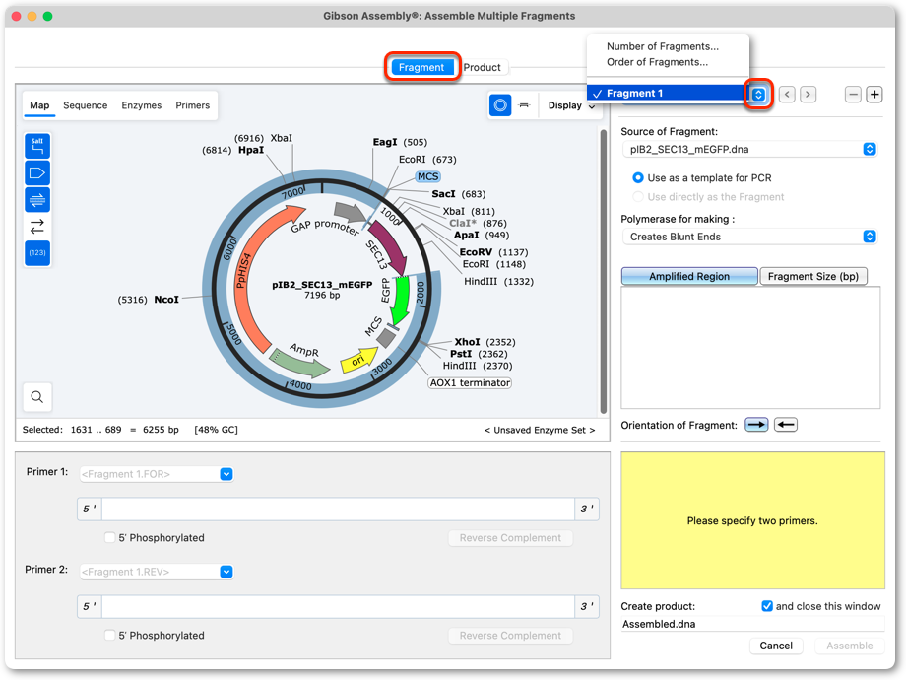Select Fragment 1 in the menu
This screenshot has height=680, width=906.
point(668,93)
